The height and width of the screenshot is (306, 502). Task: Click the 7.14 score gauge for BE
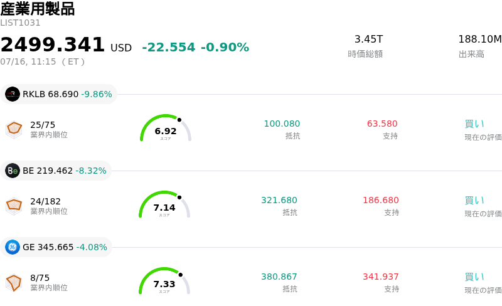[164, 204]
